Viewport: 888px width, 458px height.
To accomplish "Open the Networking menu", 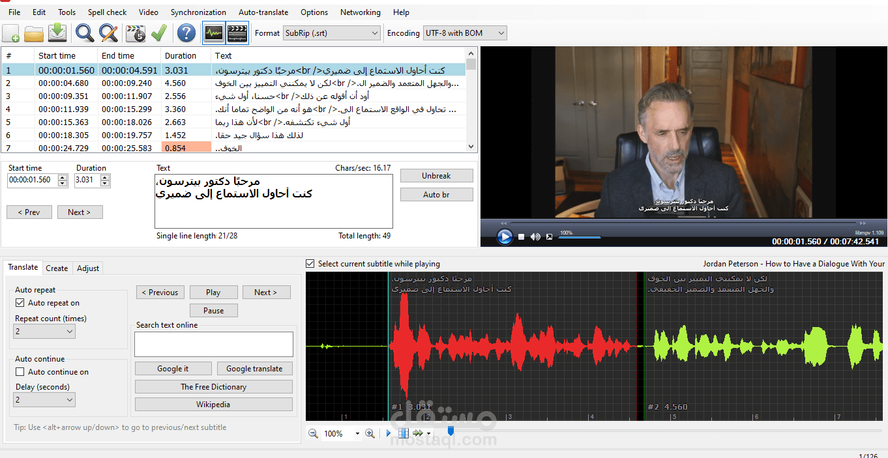I will (x=360, y=12).
